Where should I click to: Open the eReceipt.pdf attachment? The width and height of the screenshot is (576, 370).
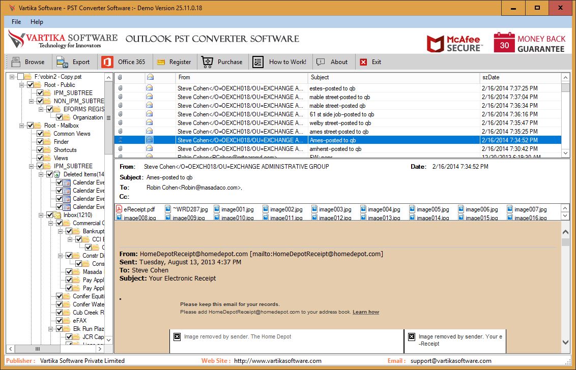(136, 209)
